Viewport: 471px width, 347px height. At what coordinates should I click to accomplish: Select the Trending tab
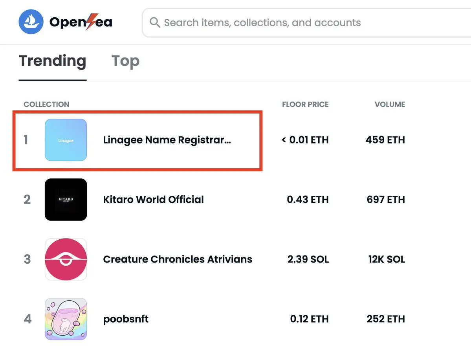pyautogui.click(x=53, y=61)
